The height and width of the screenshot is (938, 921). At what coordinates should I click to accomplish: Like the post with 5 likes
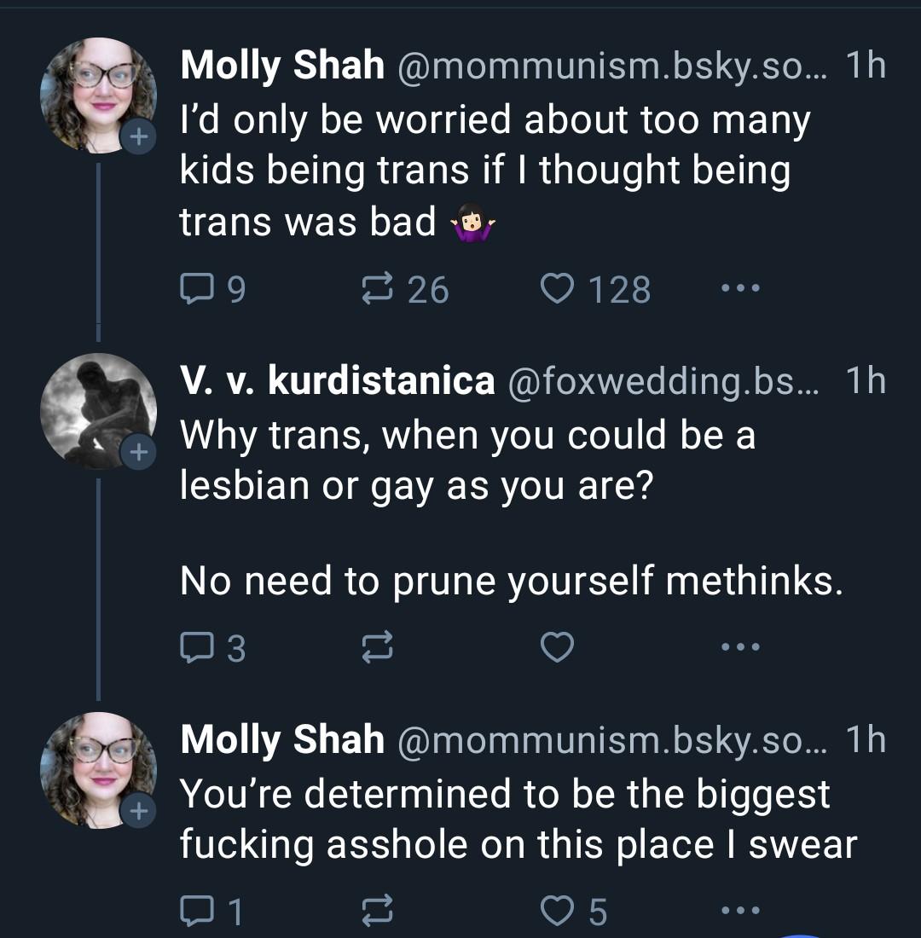(559, 912)
